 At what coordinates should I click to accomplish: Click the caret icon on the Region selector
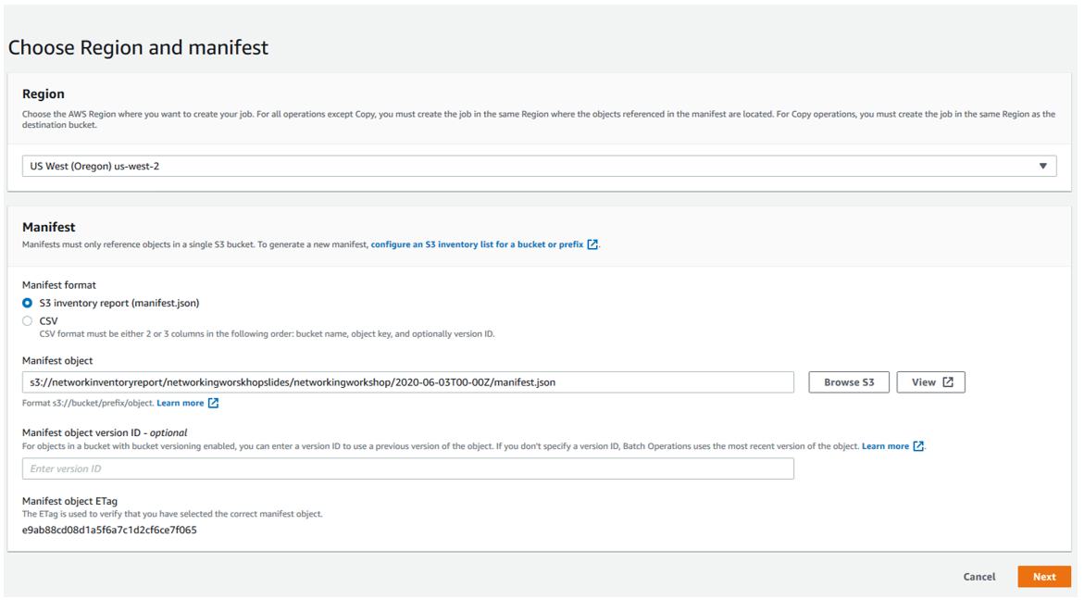click(x=1043, y=166)
